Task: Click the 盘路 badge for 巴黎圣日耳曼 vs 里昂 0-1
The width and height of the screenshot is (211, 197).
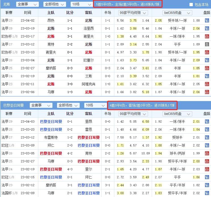Action: click(207, 122)
